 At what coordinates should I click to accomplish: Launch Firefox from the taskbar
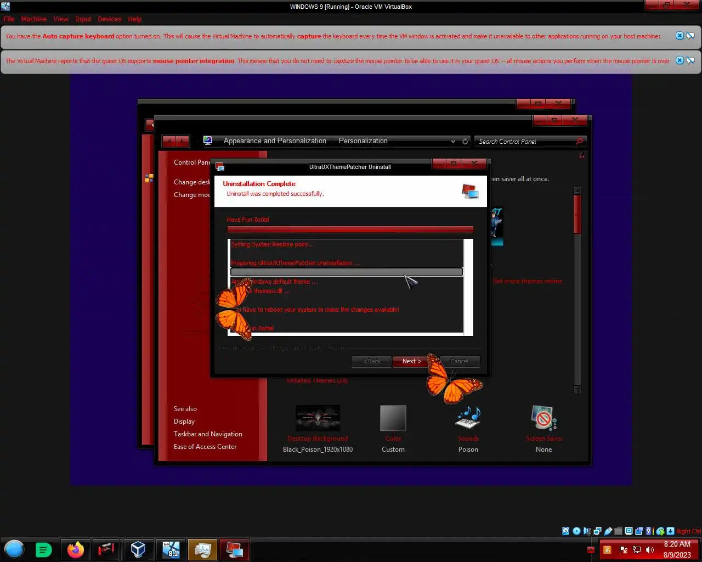click(76, 549)
